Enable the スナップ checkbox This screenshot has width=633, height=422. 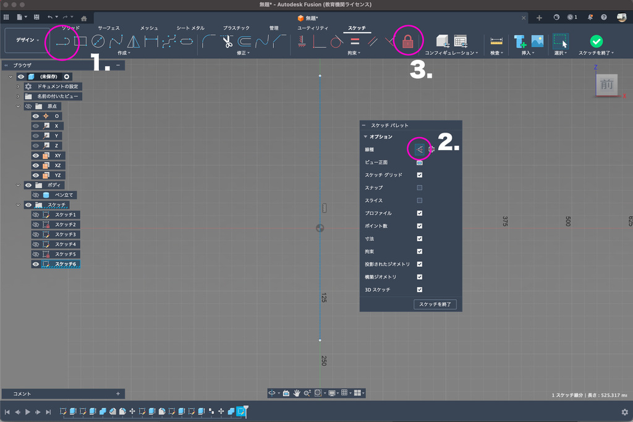coord(420,188)
